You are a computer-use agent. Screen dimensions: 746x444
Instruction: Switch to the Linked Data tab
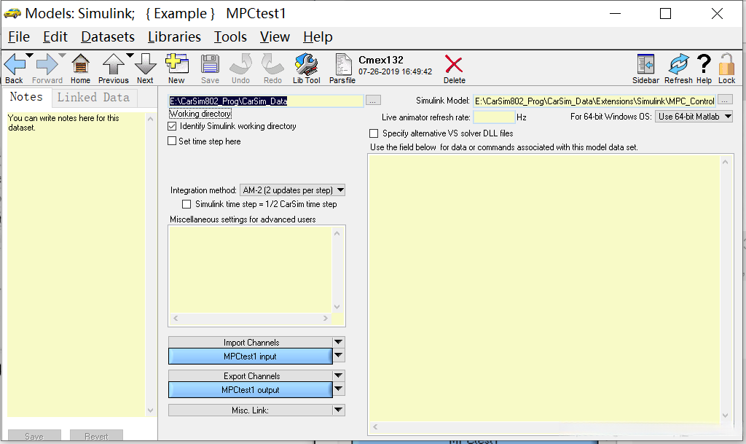point(94,98)
